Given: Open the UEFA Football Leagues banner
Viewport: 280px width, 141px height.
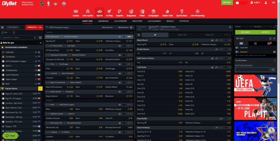Looking at the screenshot, I should tap(255, 86).
